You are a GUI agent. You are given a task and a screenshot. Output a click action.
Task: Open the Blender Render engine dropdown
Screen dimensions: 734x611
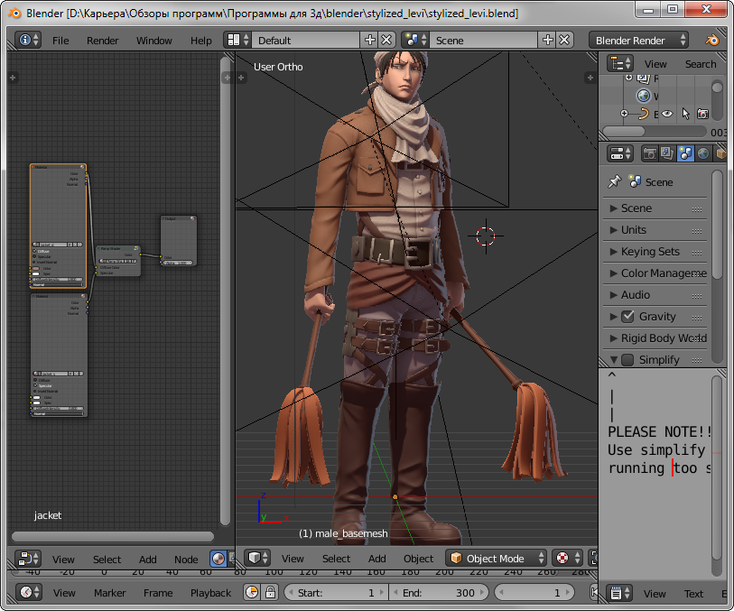point(638,41)
